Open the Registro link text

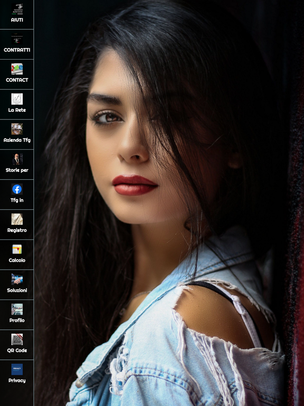tap(17, 230)
